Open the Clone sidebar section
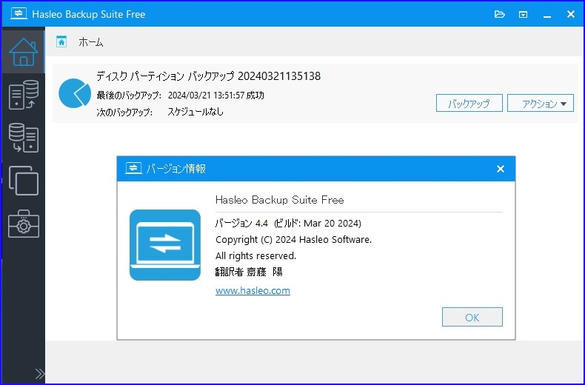585x385 pixels. (24, 181)
